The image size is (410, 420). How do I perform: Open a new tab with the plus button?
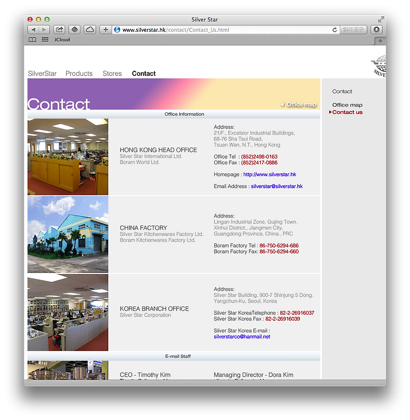click(x=380, y=41)
